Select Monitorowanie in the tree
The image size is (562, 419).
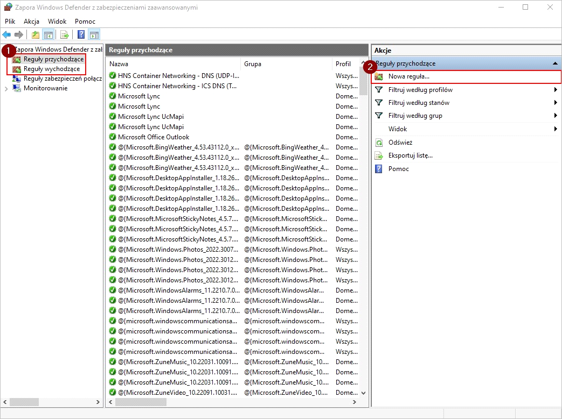pos(45,88)
